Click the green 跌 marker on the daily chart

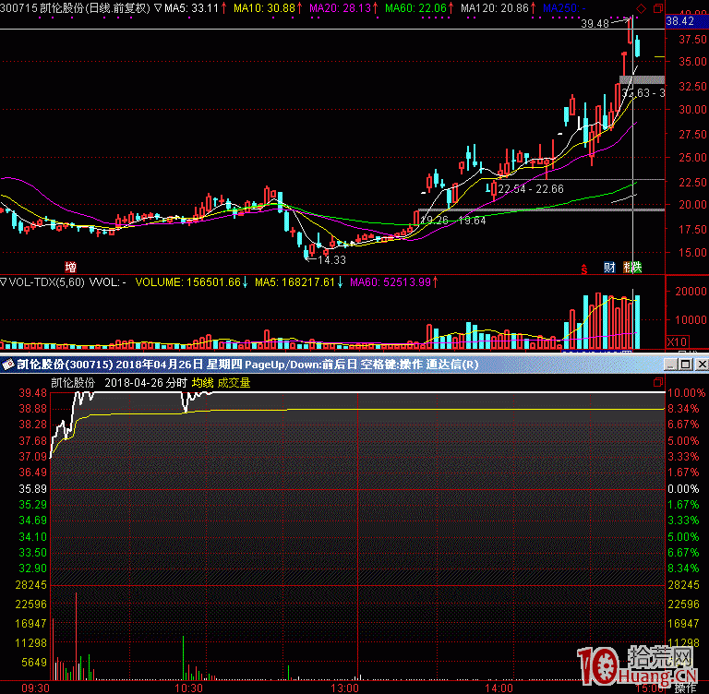pyautogui.click(x=637, y=268)
